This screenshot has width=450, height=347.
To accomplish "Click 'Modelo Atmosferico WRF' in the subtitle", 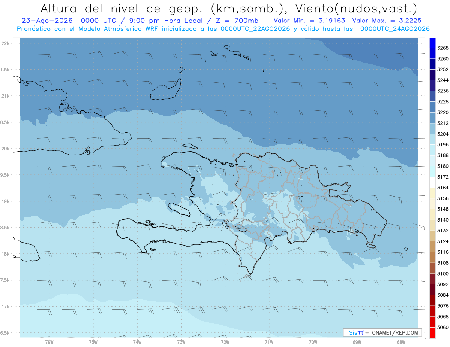I will tap(118, 29).
